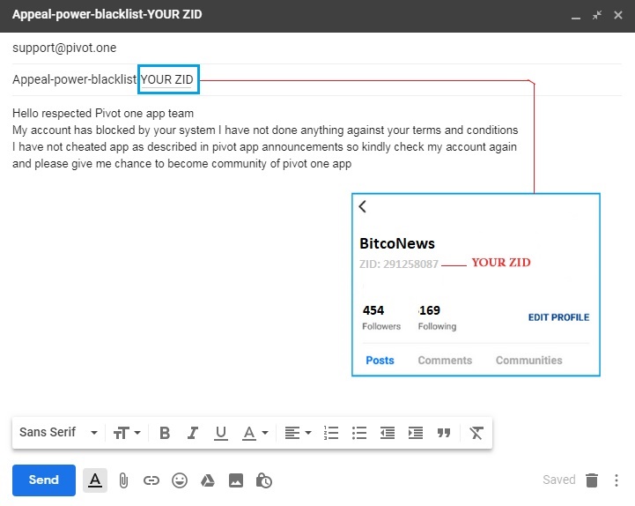
Task: Exit full-screen compose mode
Action: [x=597, y=15]
